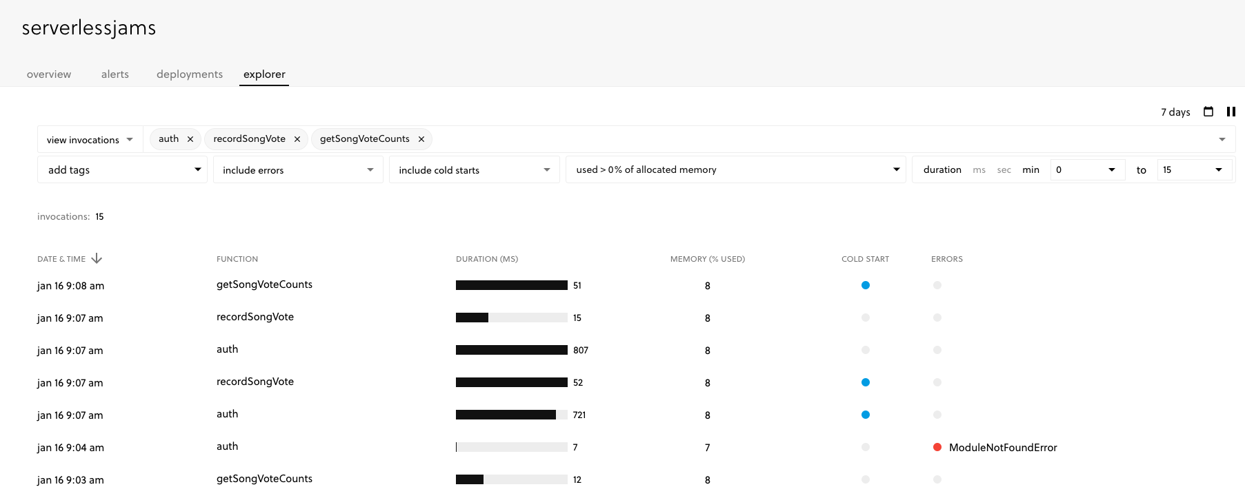
Task: Switch to the overview tab
Action: tap(49, 74)
